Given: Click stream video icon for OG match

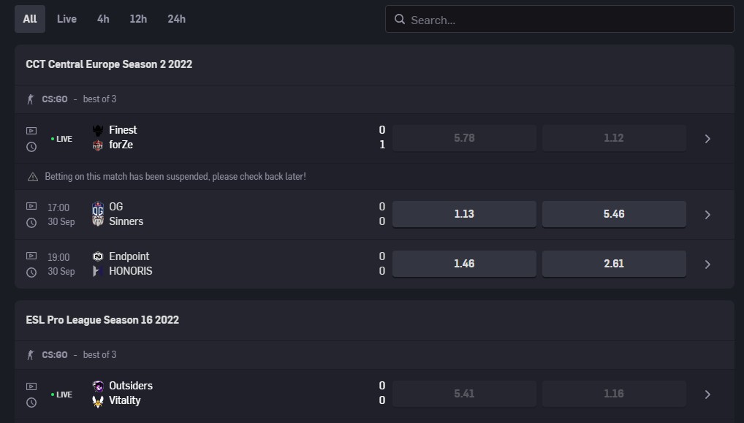Looking at the screenshot, I should tap(31, 207).
